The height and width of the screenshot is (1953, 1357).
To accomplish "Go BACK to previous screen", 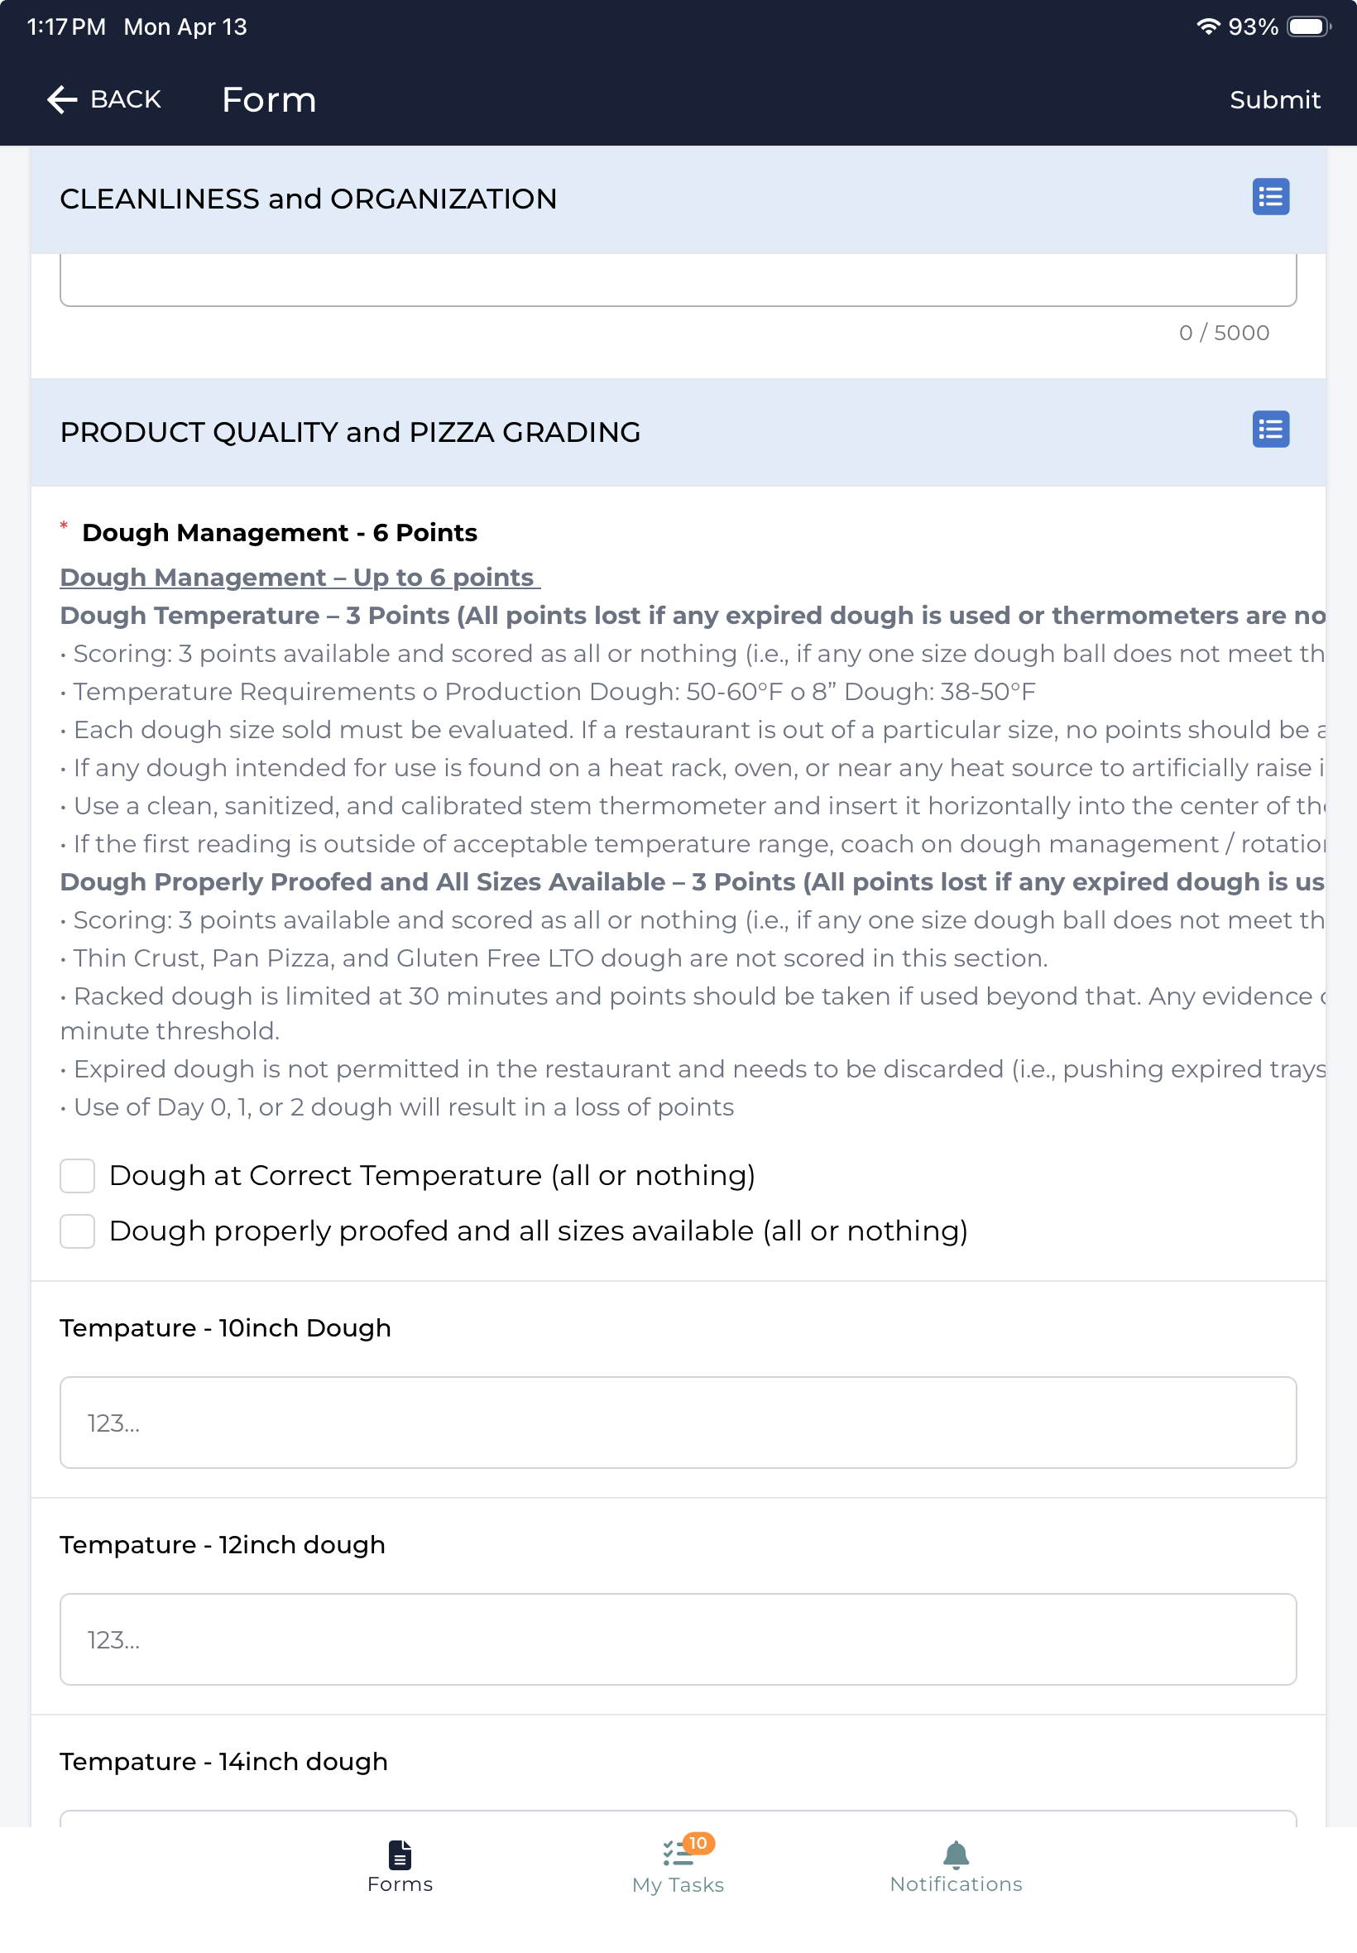I will (103, 99).
